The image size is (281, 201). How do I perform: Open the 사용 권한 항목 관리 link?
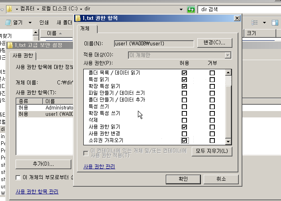(37, 192)
